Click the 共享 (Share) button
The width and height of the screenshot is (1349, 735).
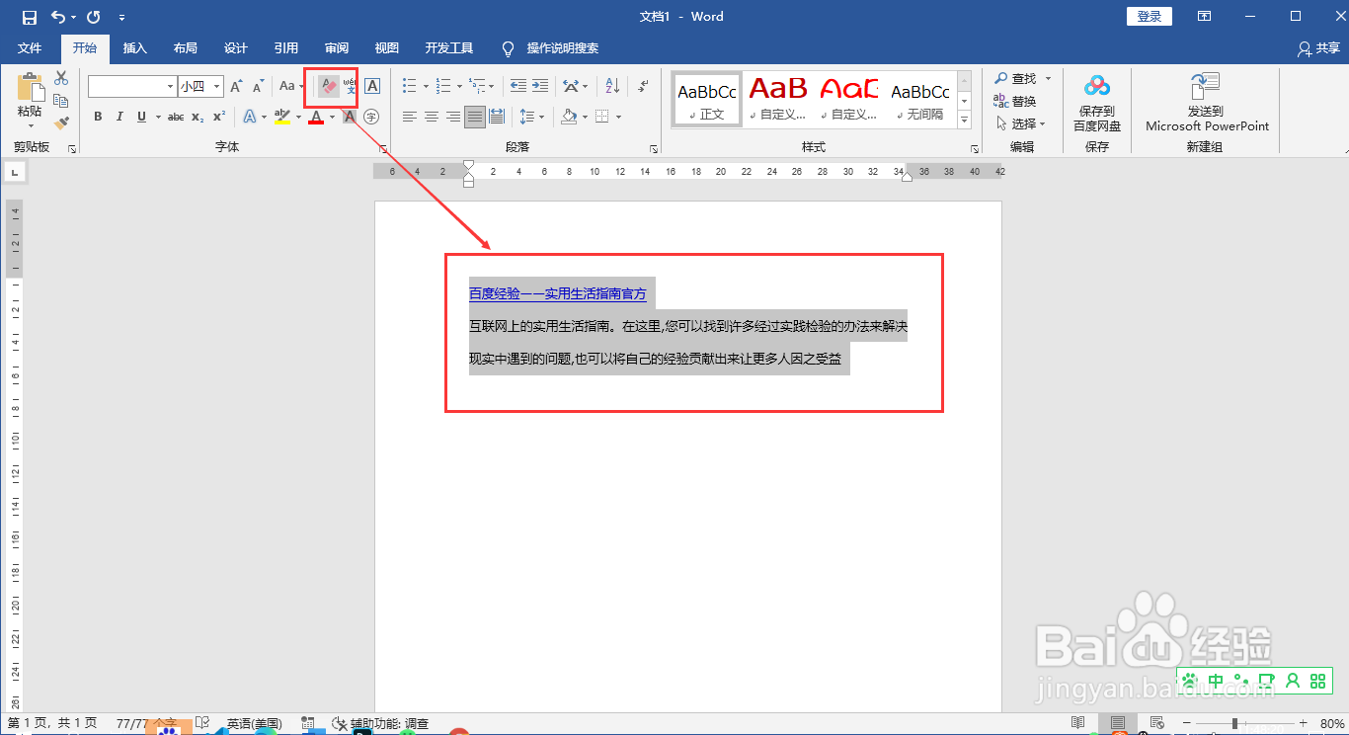[x=1319, y=48]
